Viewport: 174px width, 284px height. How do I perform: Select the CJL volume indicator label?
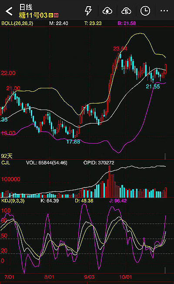[x=6, y=163]
